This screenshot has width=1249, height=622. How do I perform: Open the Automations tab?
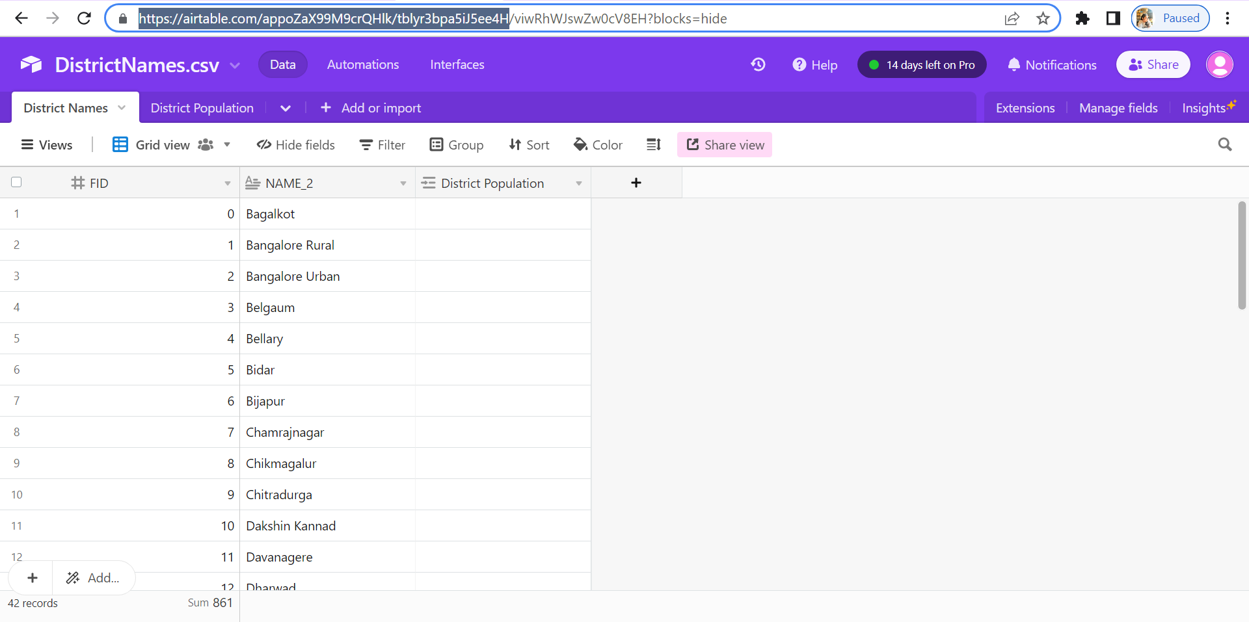point(362,64)
